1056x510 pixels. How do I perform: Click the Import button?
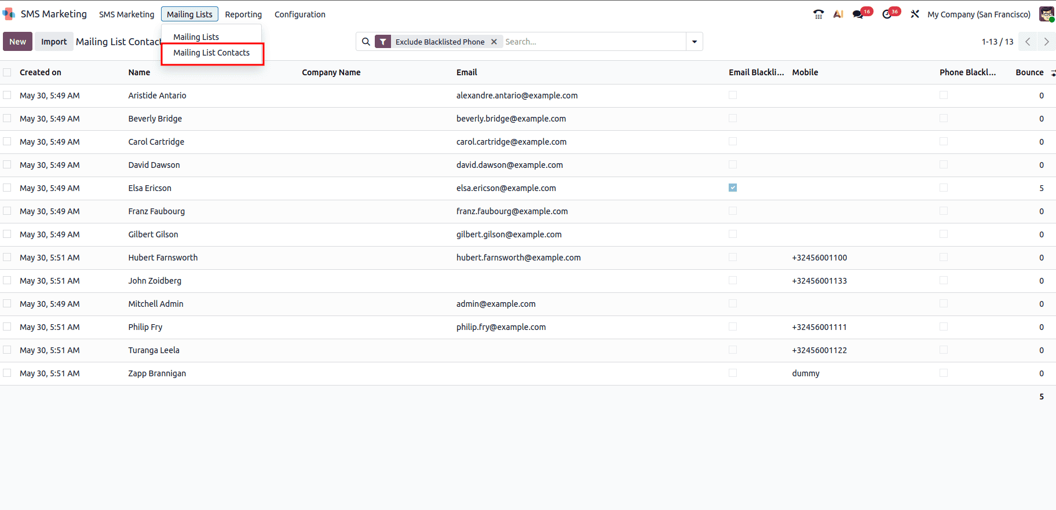(x=54, y=42)
